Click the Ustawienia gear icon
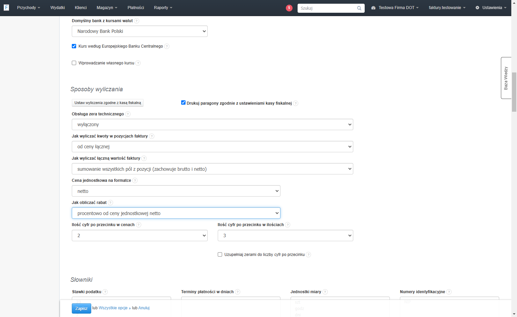 477,8
